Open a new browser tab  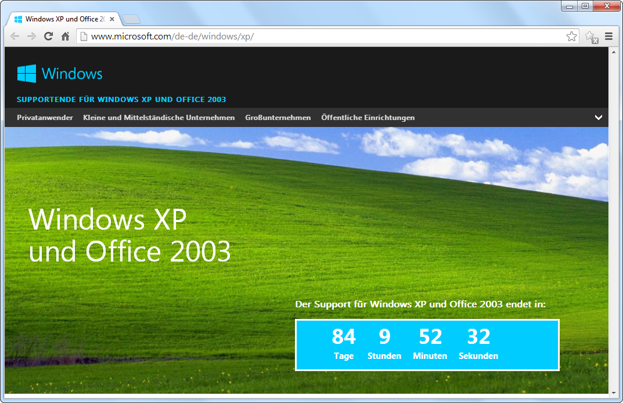131,20
